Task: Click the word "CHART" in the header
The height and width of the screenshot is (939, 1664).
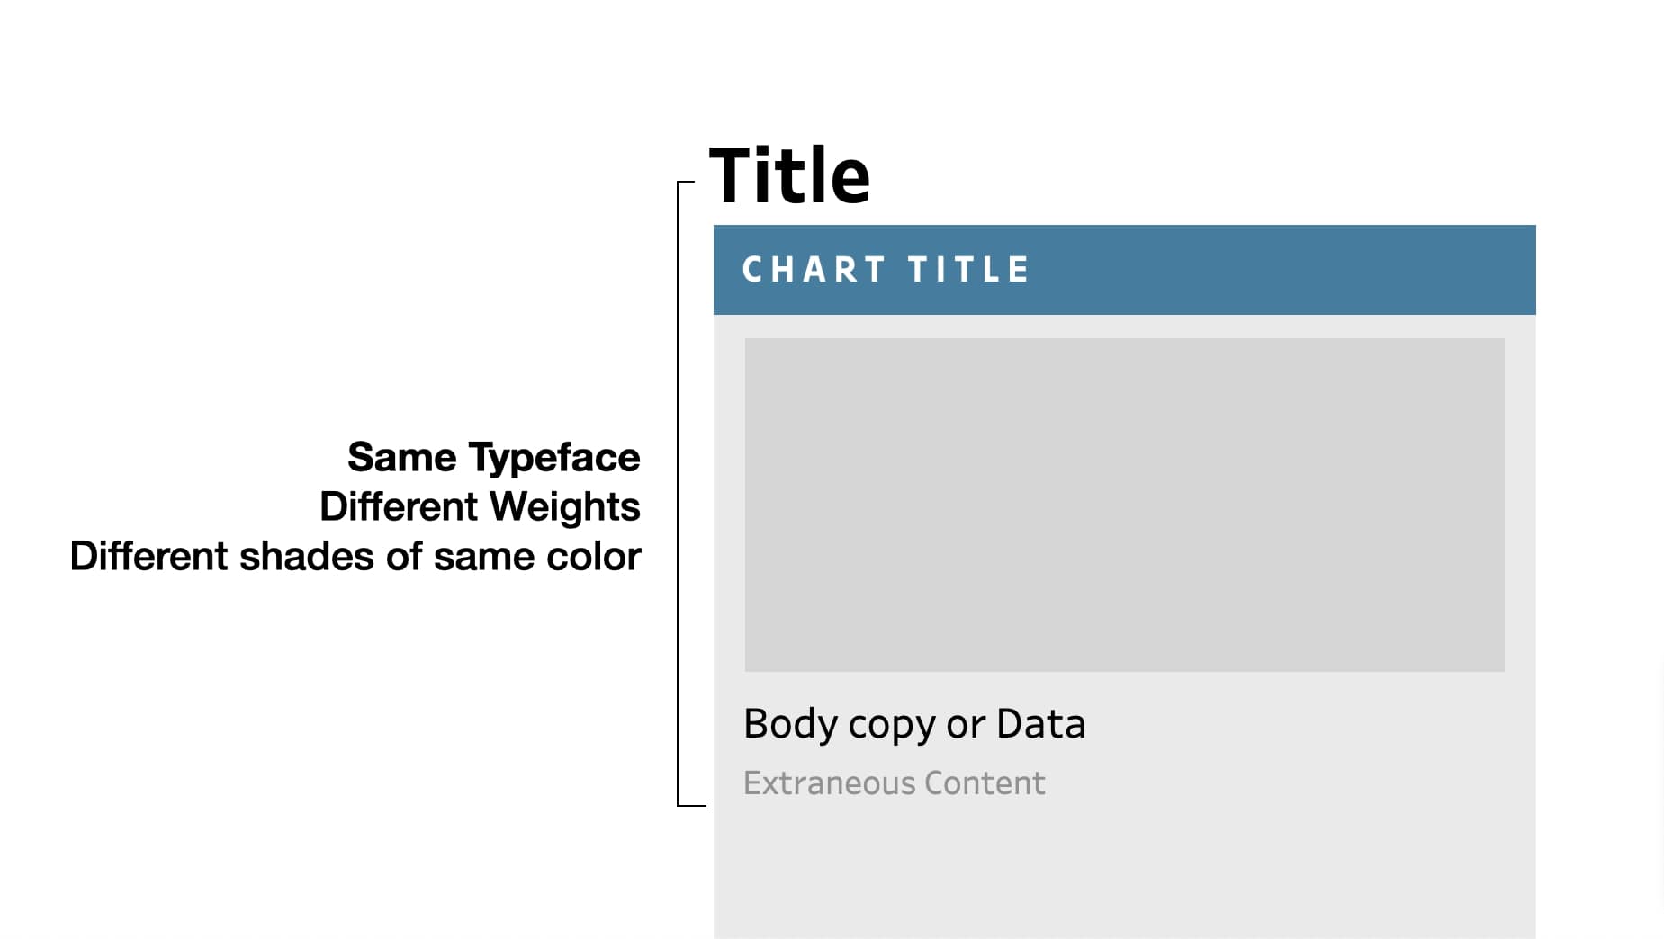Action: pyautogui.click(x=814, y=270)
